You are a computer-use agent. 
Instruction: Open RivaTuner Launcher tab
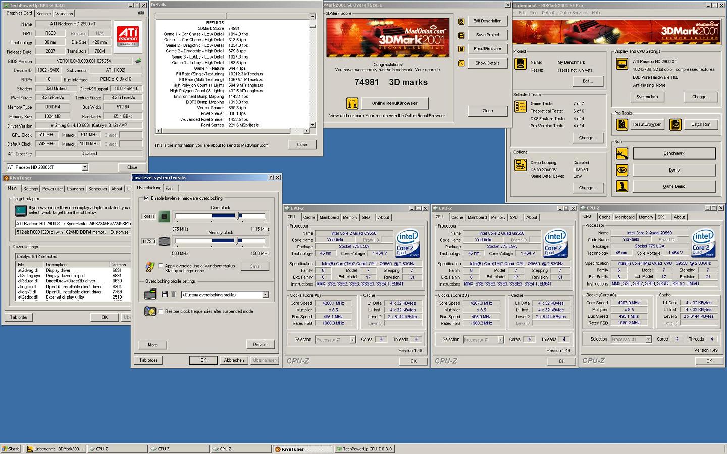(x=76, y=189)
